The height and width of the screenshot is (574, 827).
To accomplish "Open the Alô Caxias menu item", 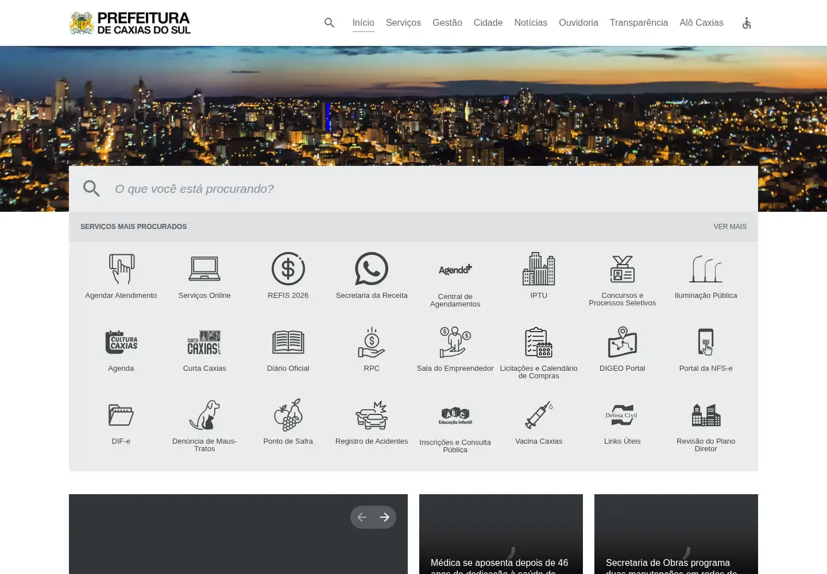I will click(701, 23).
